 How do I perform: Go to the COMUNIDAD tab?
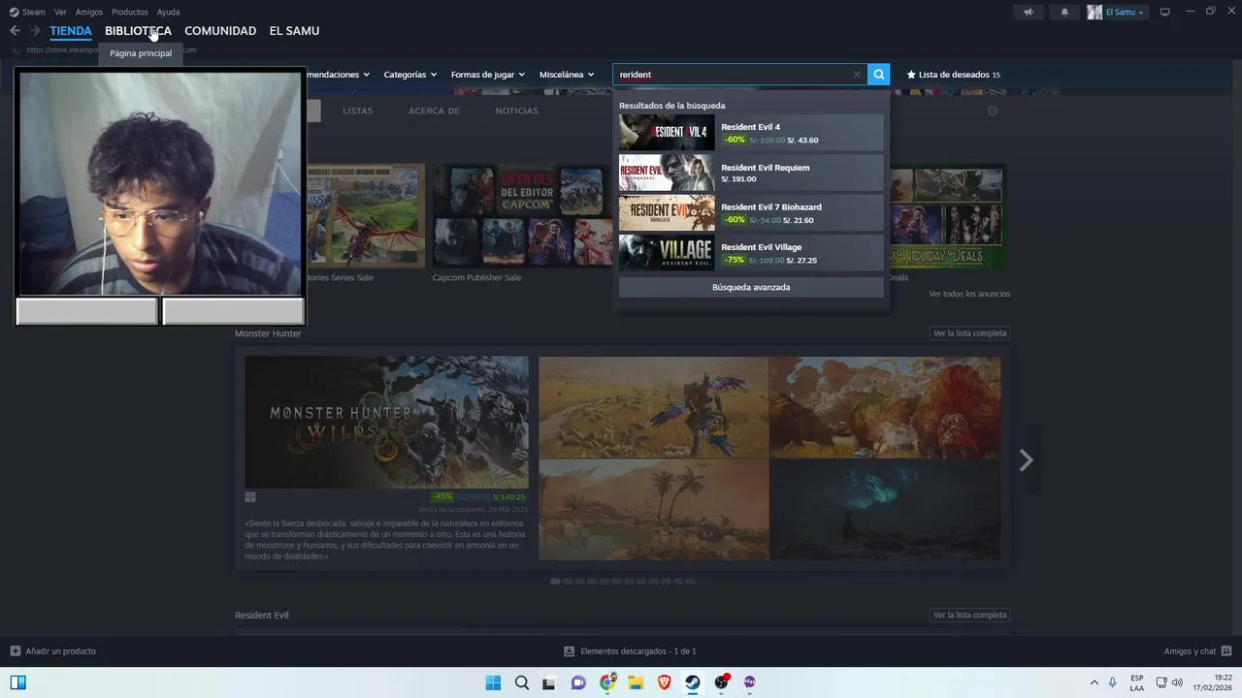(x=220, y=31)
